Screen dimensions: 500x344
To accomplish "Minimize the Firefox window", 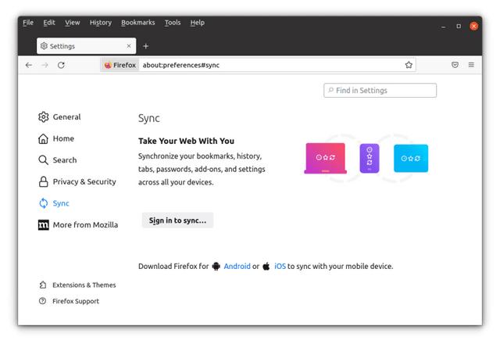I will click(443, 27).
